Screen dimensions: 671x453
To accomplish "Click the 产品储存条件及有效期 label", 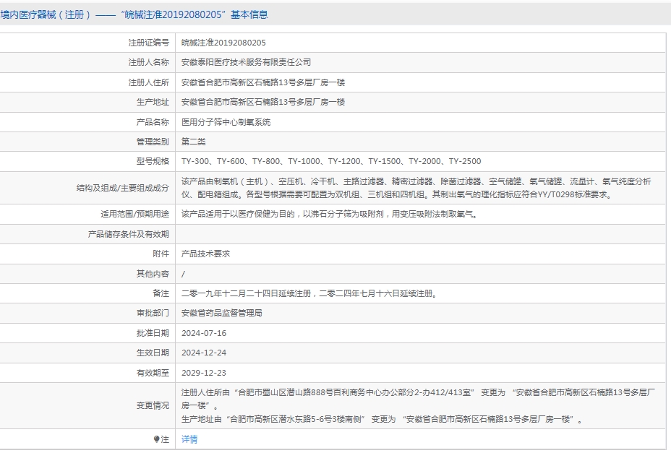I will [x=129, y=234].
